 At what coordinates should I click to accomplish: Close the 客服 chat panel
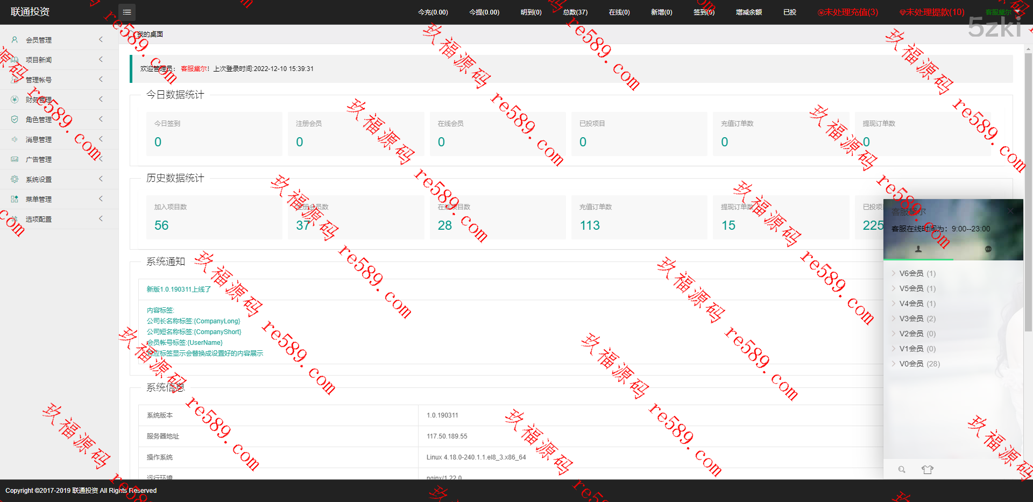point(1011,211)
